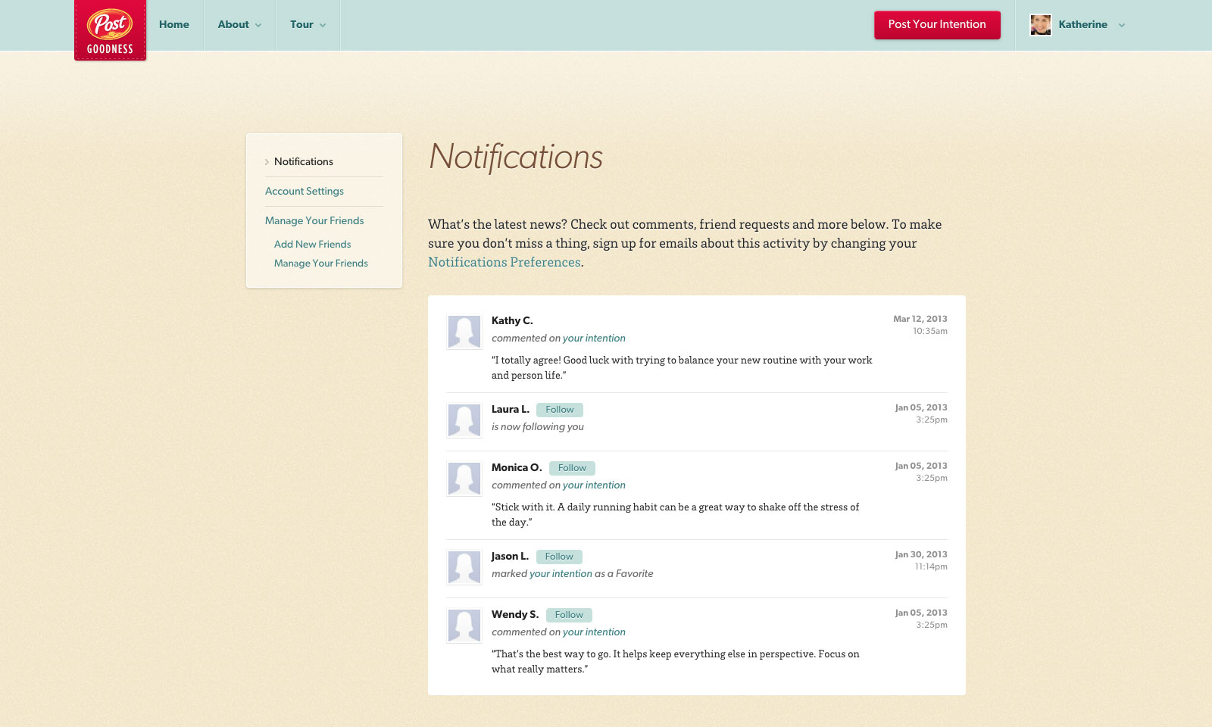Expand the Tour menu arrow

[x=323, y=25]
